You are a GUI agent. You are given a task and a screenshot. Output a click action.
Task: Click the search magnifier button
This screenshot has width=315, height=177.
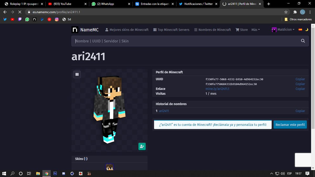click(303, 41)
